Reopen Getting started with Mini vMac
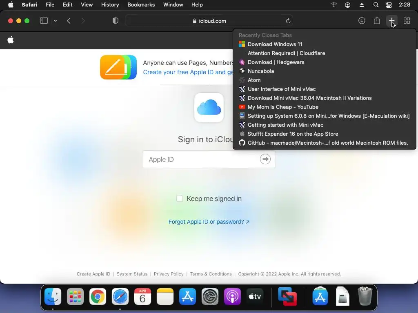 click(324, 125)
